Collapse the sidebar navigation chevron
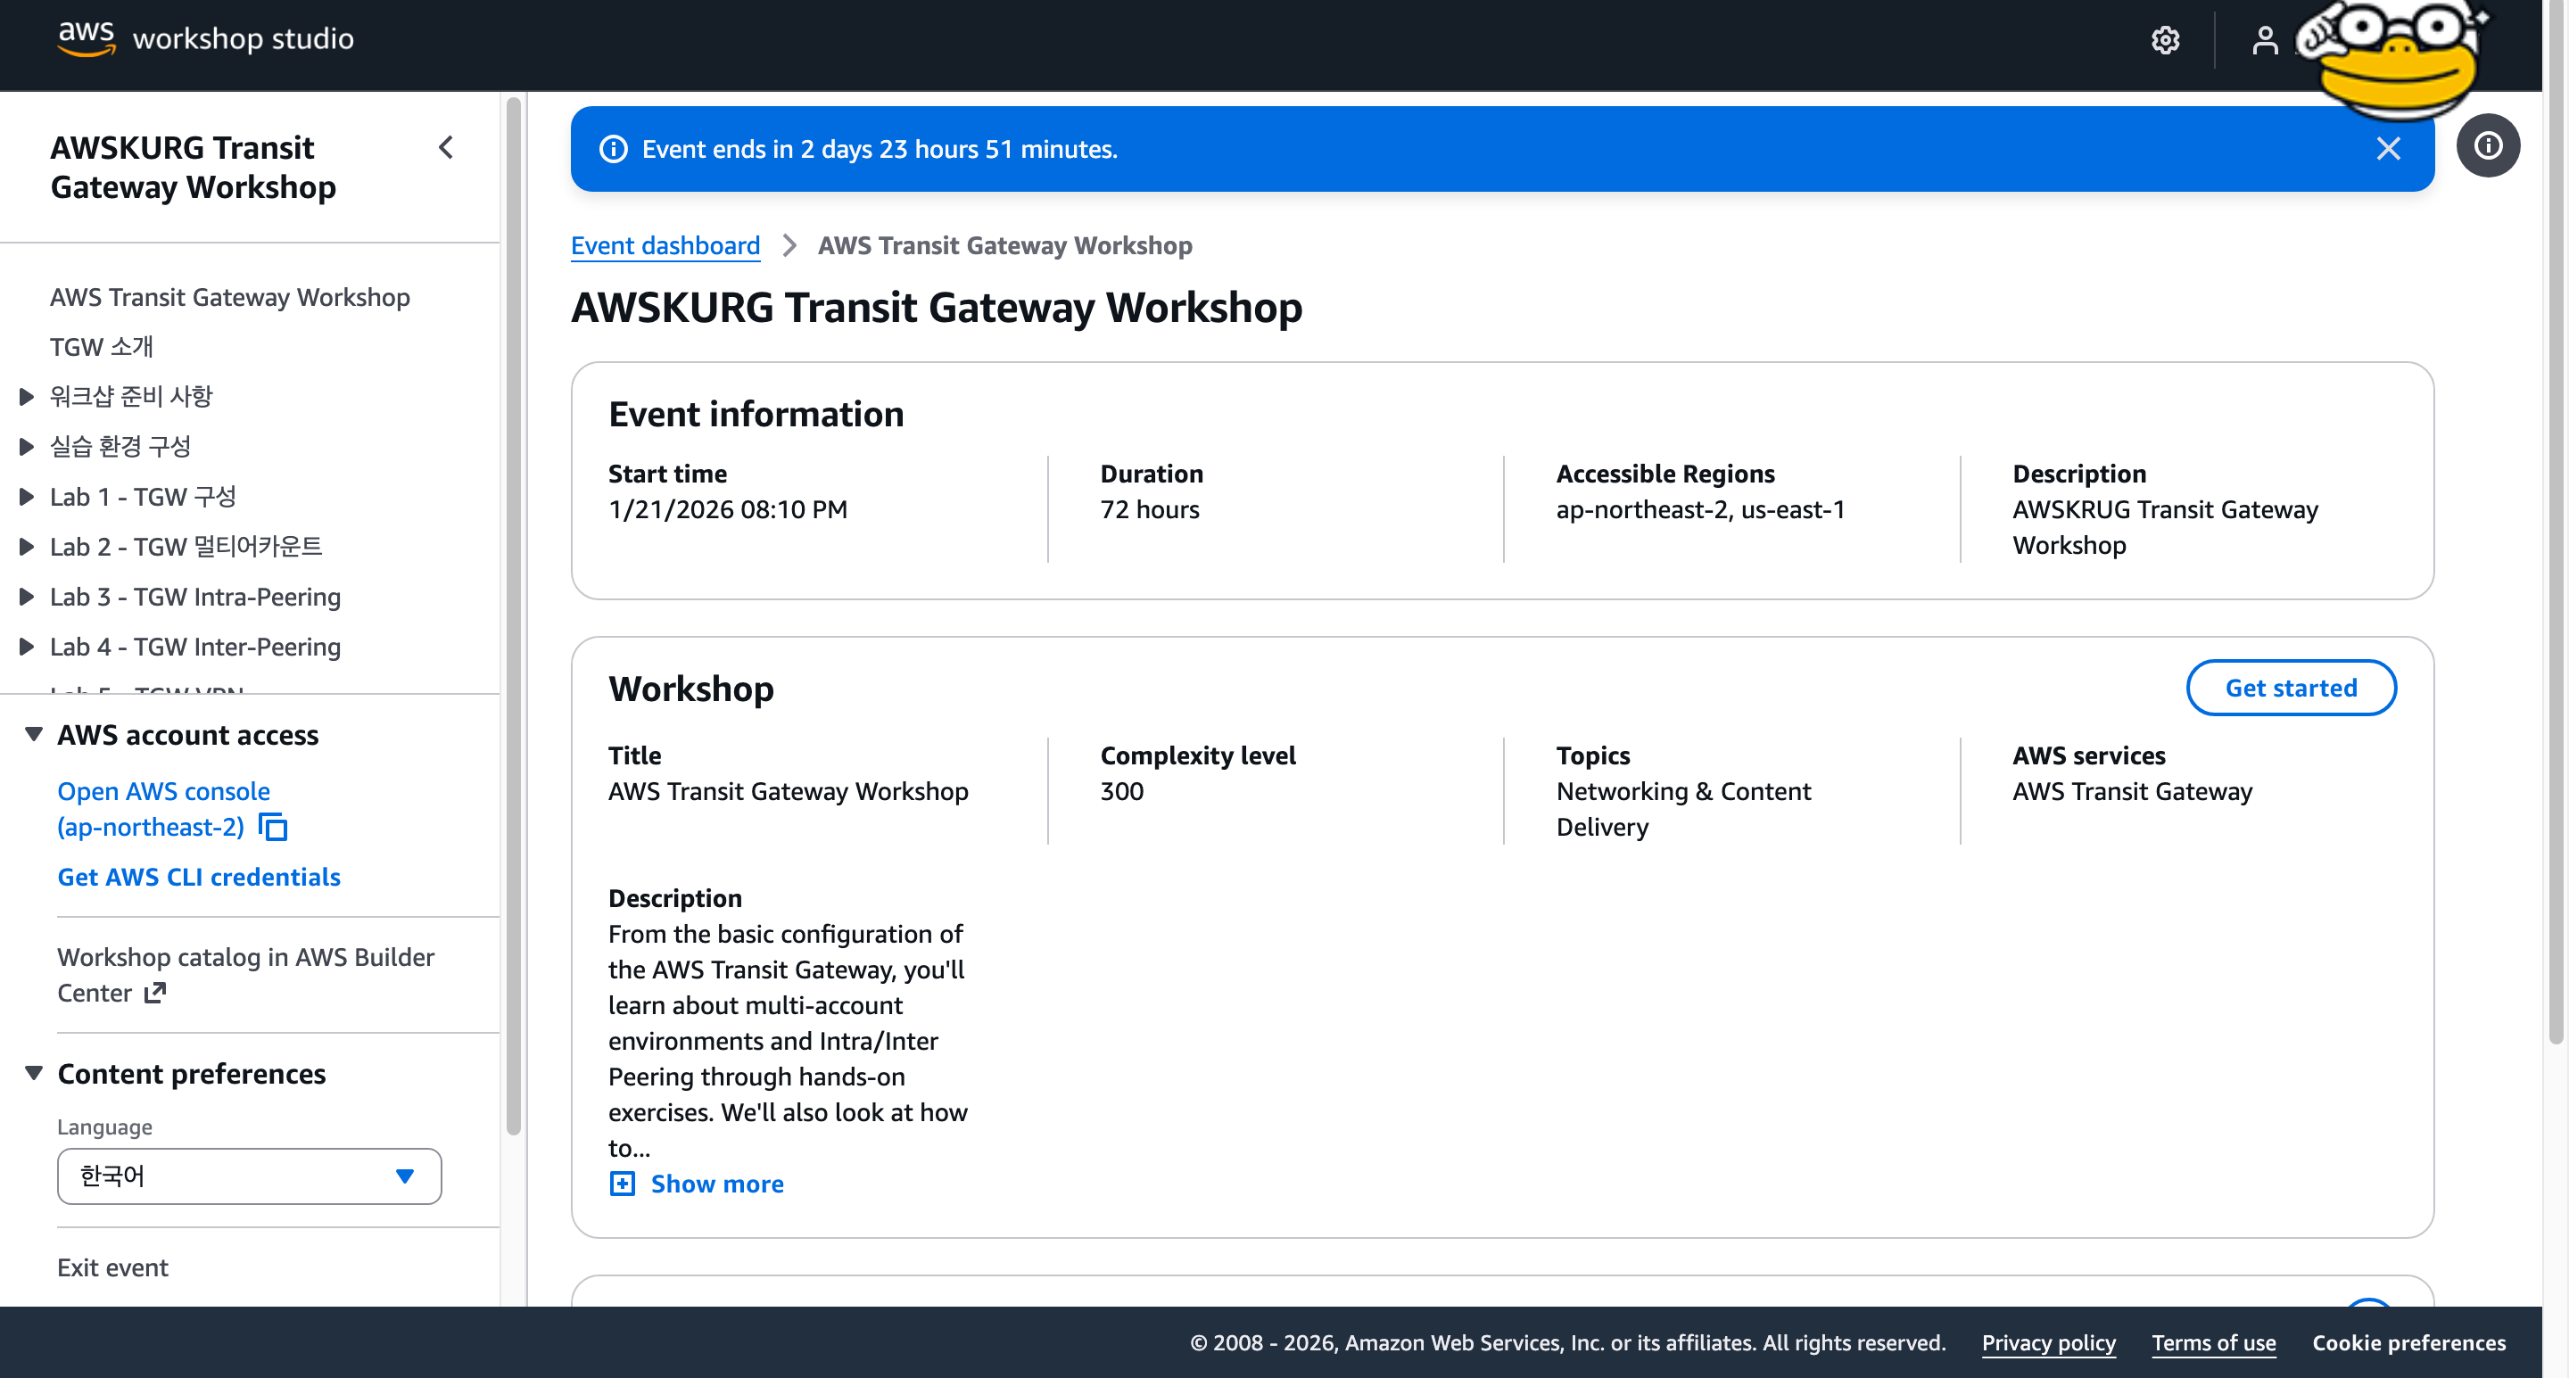 (446, 147)
